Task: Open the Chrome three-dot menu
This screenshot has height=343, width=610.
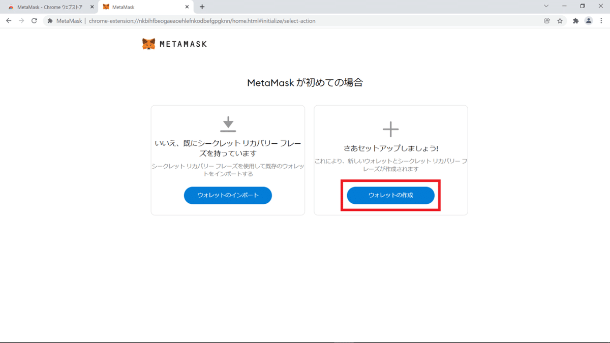Action: point(601,21)
